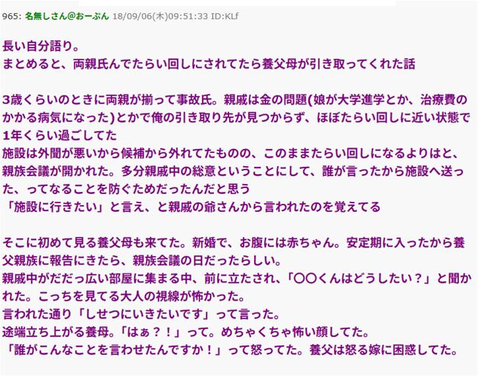Click the line starting た、ってなることを防ぐ
The image size is (478, 376).
pyautogui.click(x=126, y=189)
